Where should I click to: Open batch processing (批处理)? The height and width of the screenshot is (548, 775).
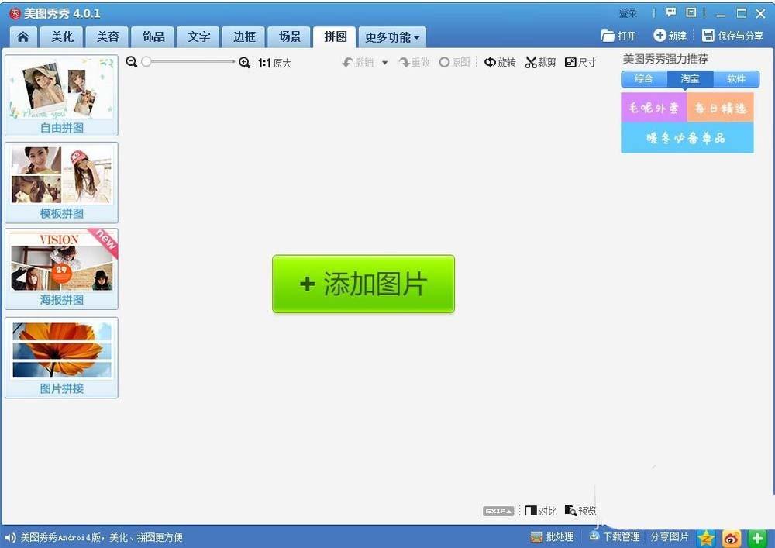pos(552,536)
